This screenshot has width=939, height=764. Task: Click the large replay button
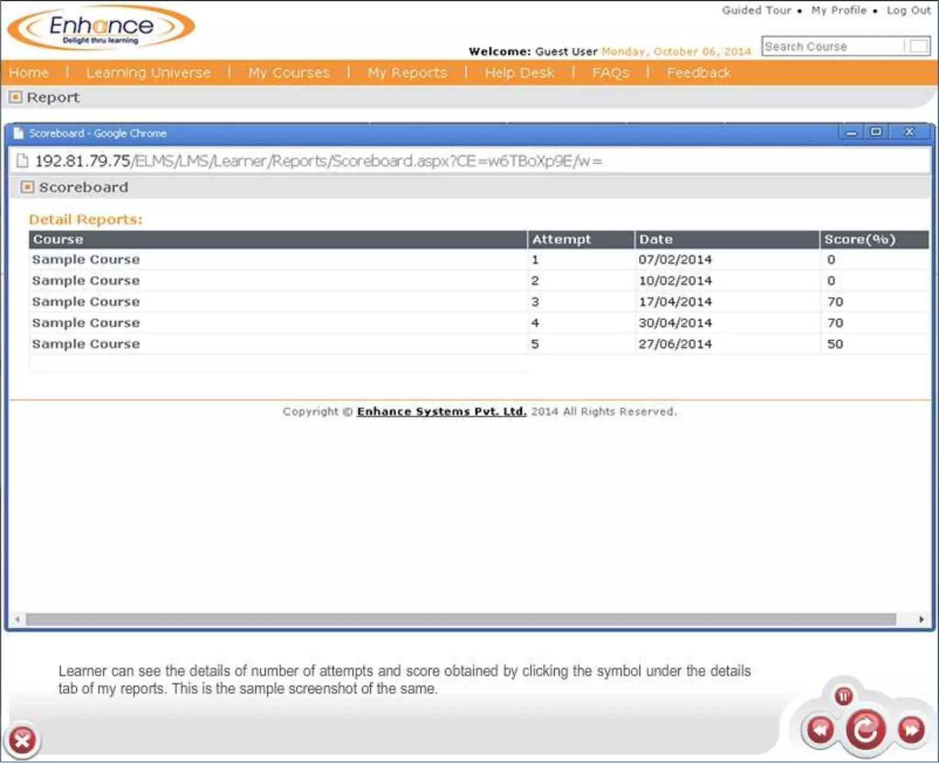865,730
